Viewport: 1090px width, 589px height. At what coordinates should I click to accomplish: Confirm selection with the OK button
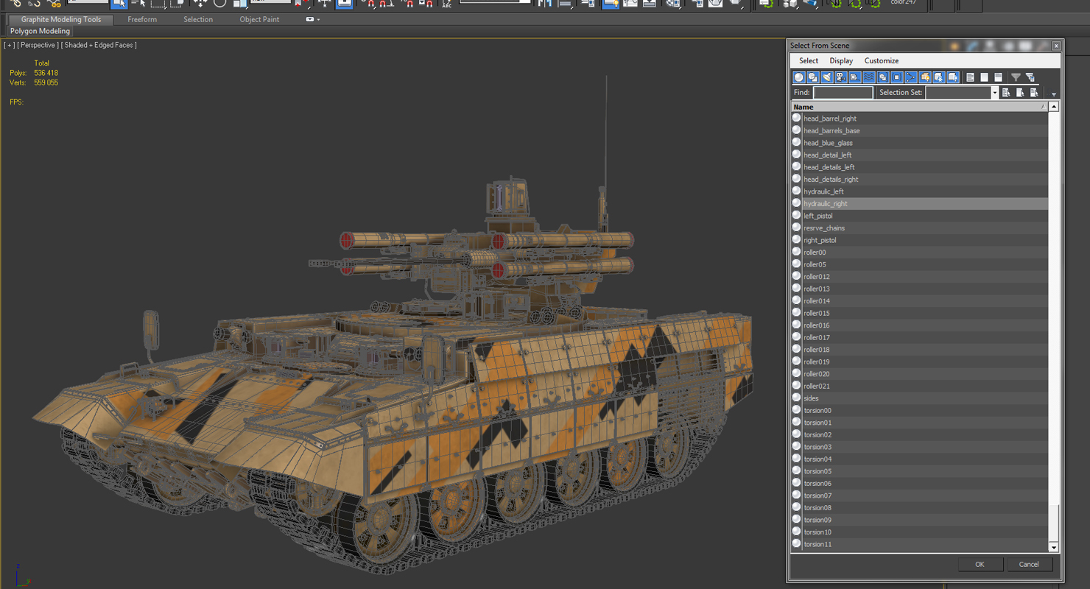click(x=980, y=564)
